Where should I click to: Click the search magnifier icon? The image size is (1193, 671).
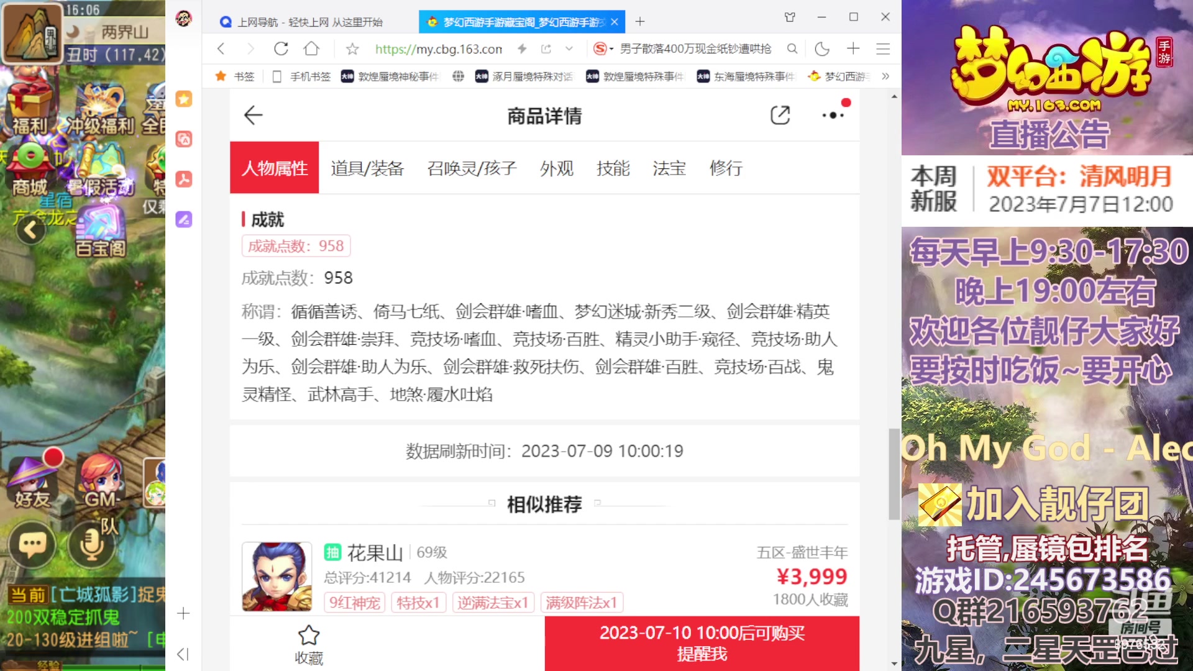(x=792, y=48)
